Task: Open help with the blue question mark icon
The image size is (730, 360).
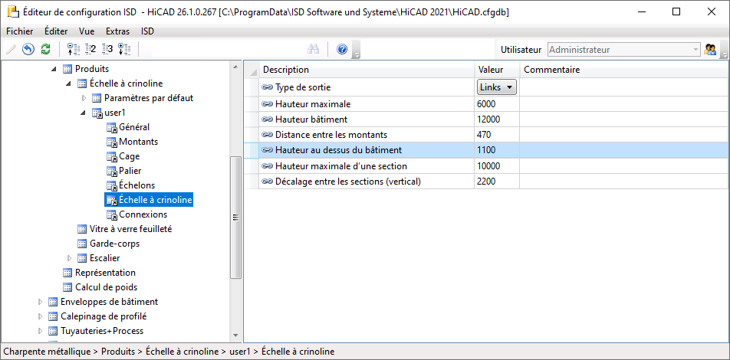Action: coord(342,49)
